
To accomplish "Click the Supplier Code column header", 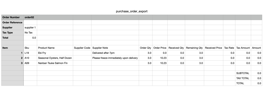I will (x=82, y=48).
